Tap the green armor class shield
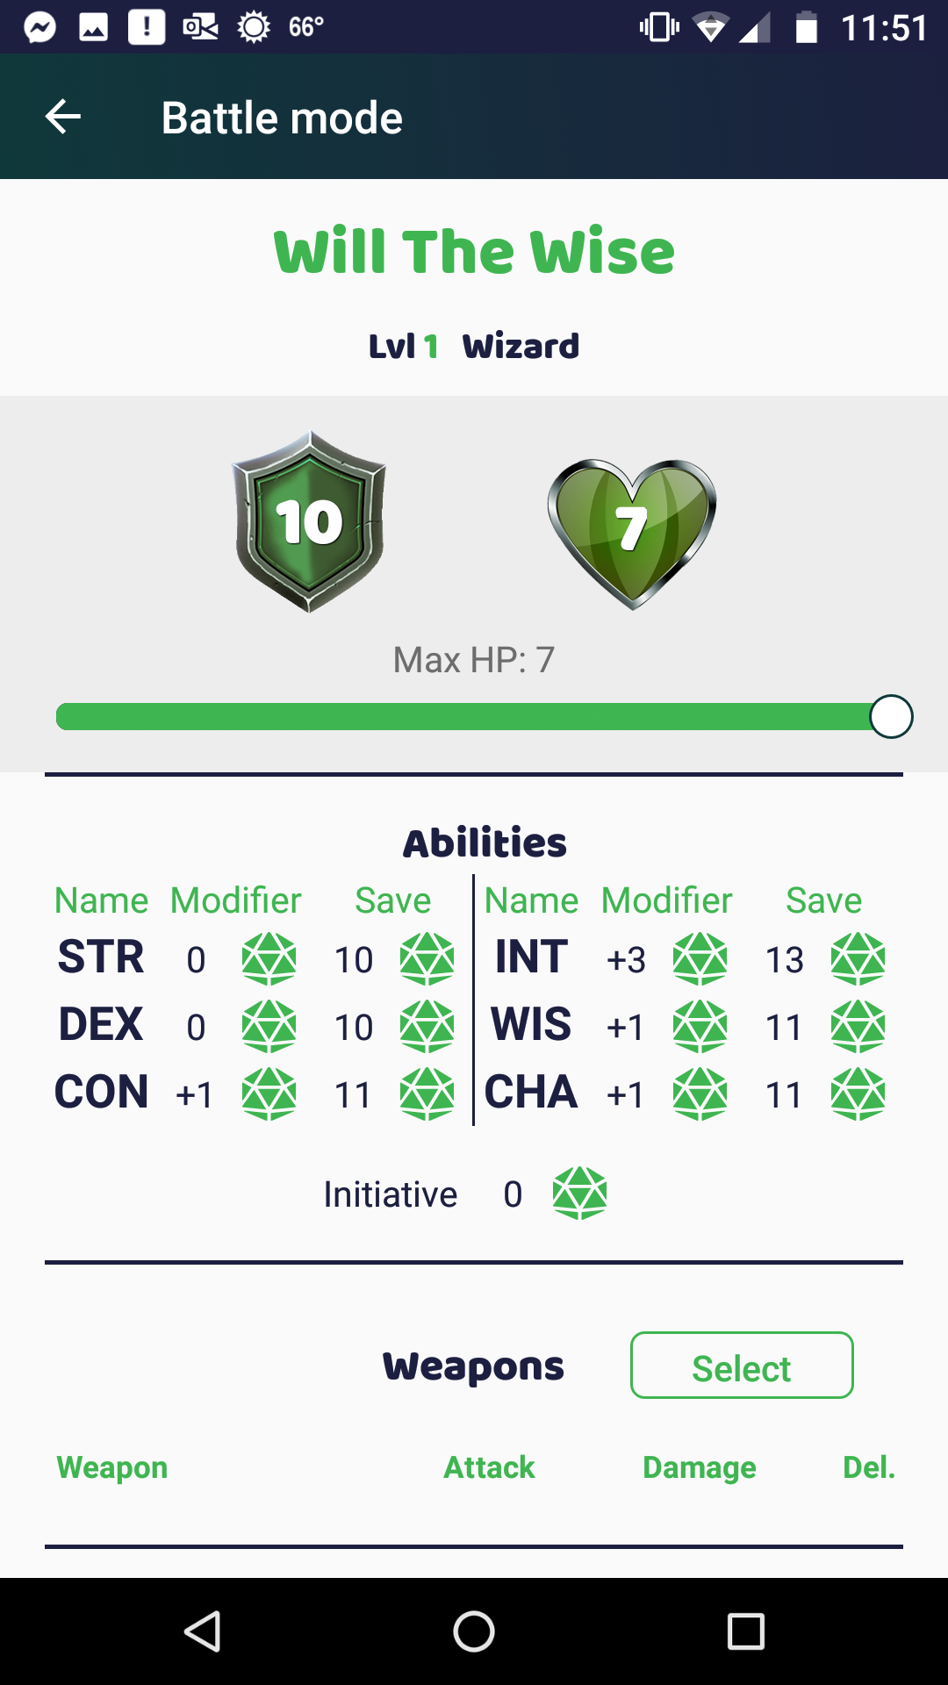This screenshot has width=948, height=1685. tap(309, 521)
